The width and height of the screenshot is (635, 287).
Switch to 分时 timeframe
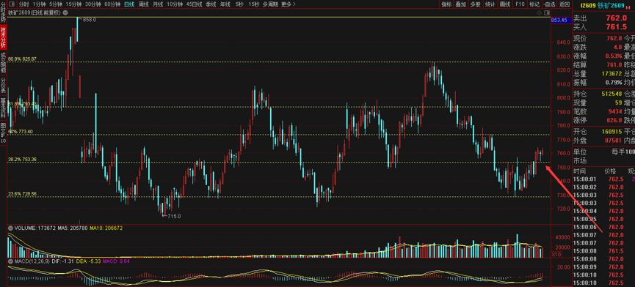click(x=24, y=4)
